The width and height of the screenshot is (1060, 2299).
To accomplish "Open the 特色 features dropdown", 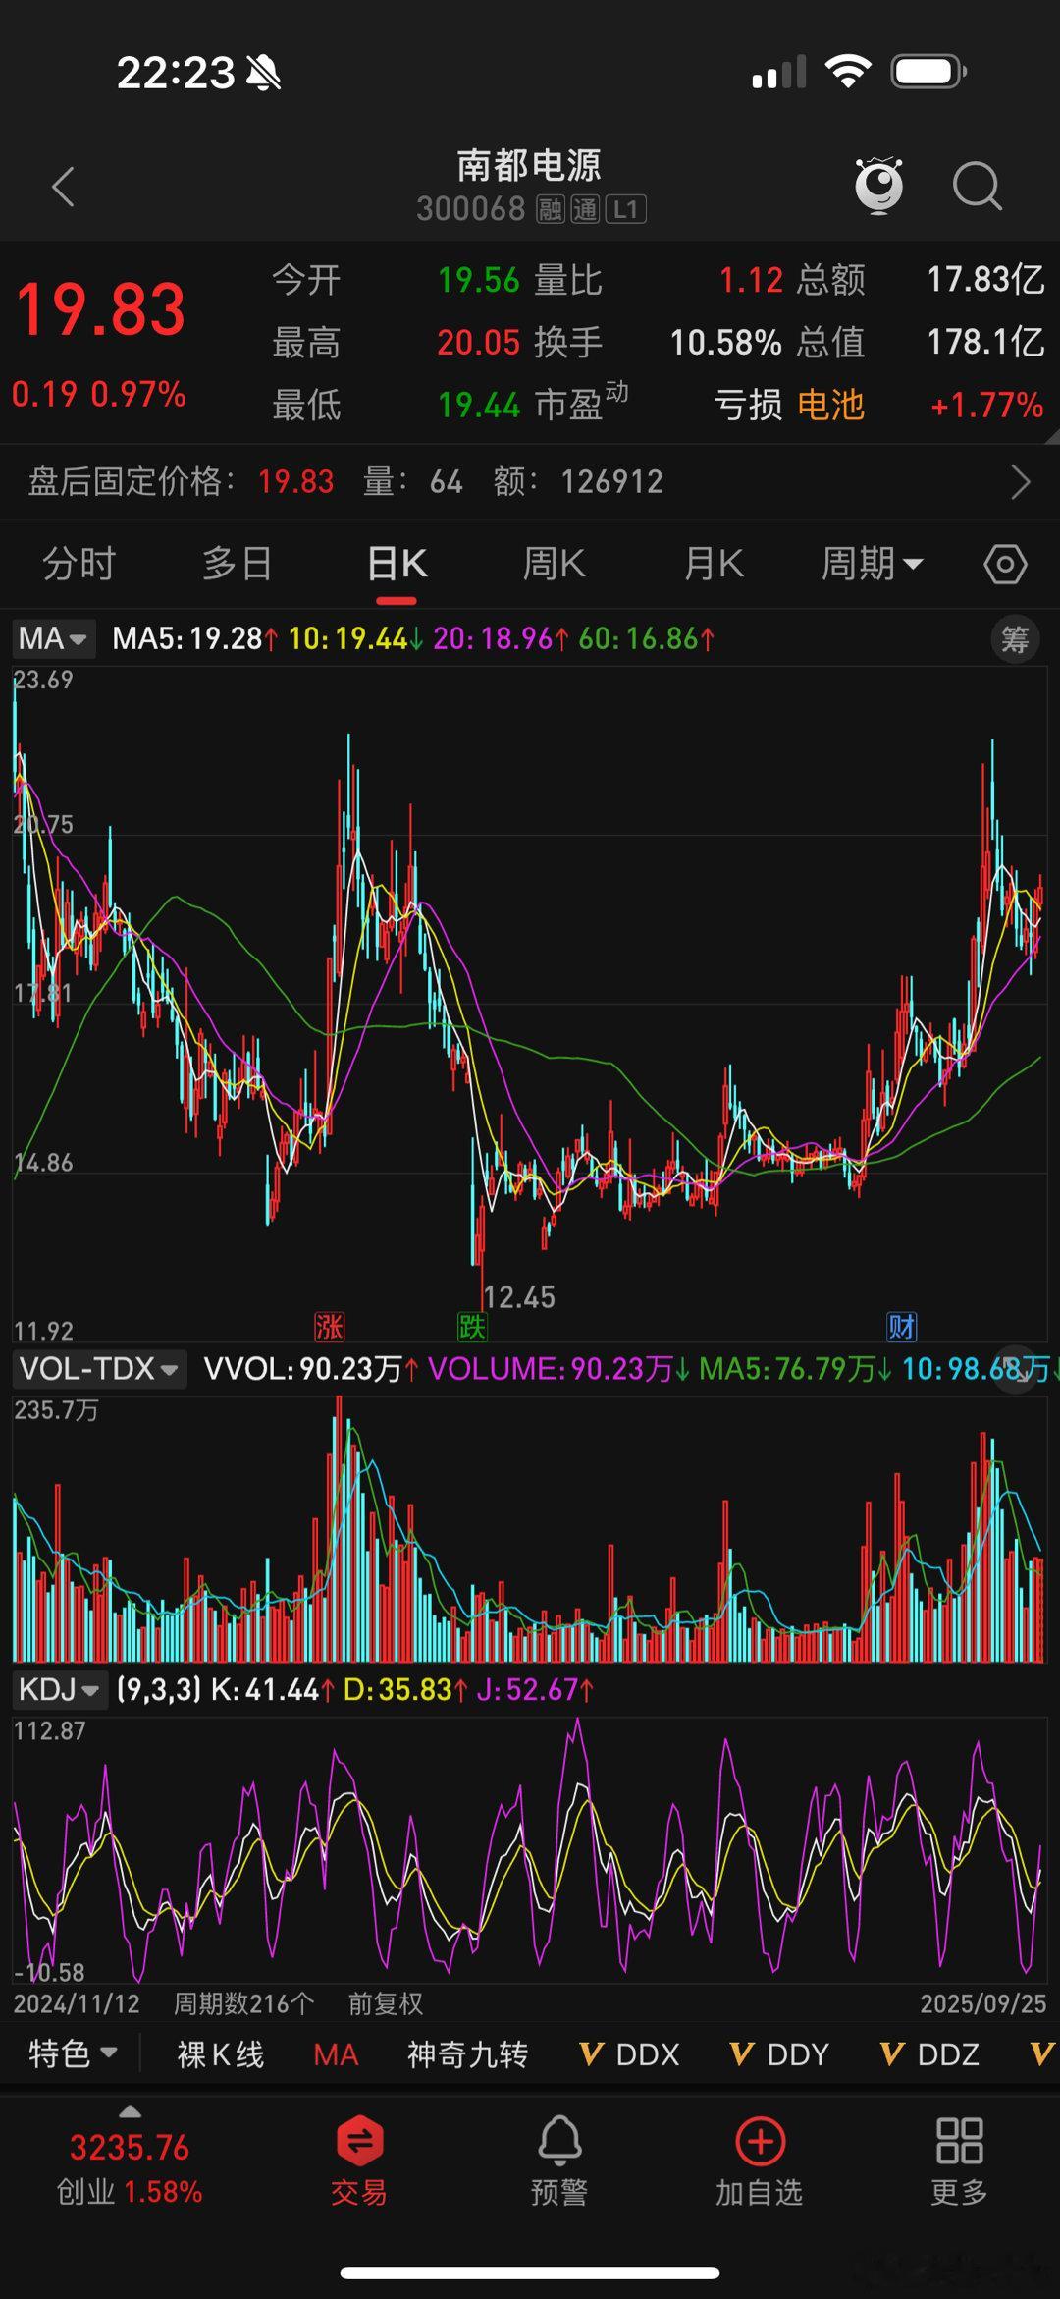I will [x=73, y=2054].
